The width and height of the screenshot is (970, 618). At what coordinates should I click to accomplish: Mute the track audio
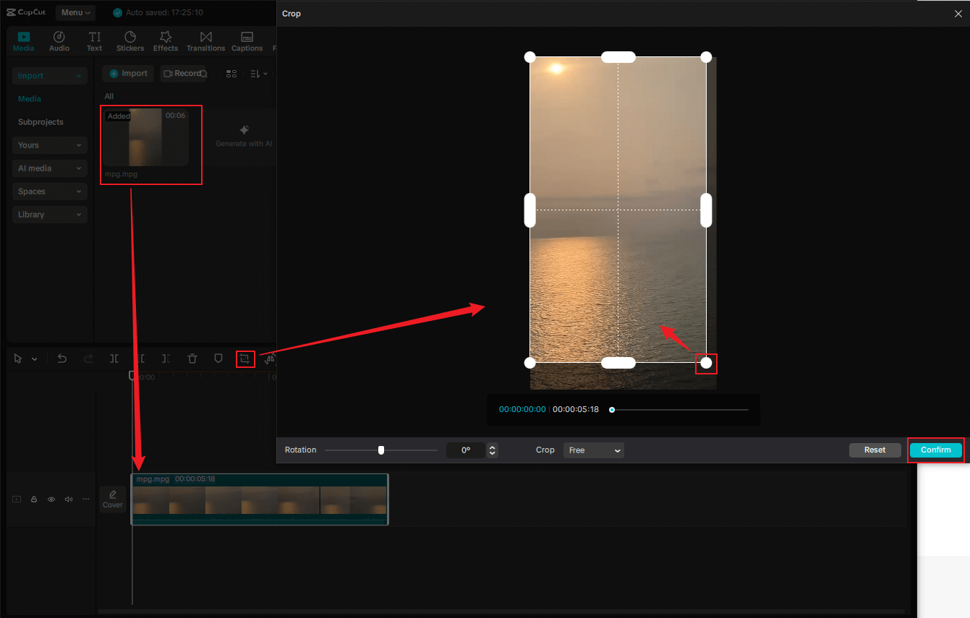[68, 499]
